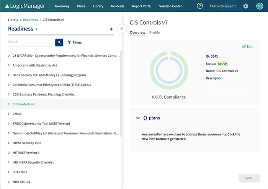
Task: Expand CDC Business Pandemic Planning chevron
Action: pos(9,94)
